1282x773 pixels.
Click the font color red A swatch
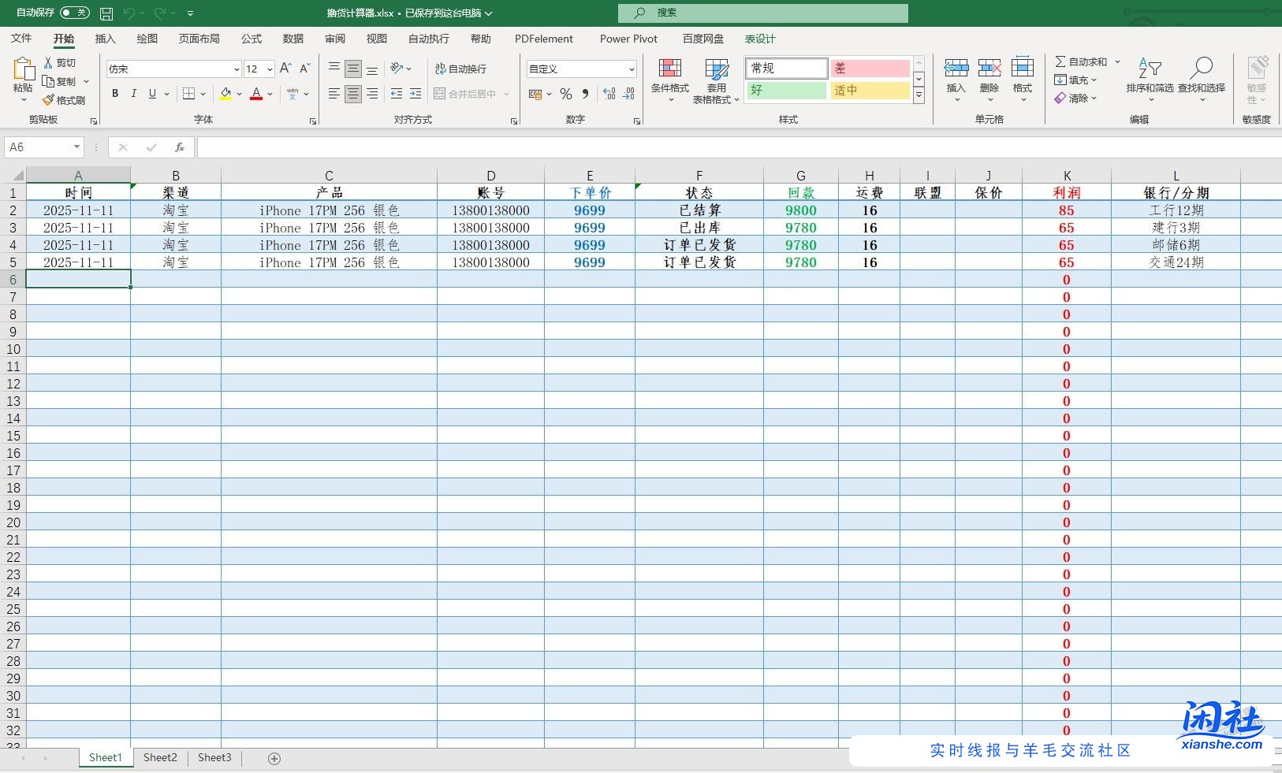pyautogui.click(x=255, y=94)
